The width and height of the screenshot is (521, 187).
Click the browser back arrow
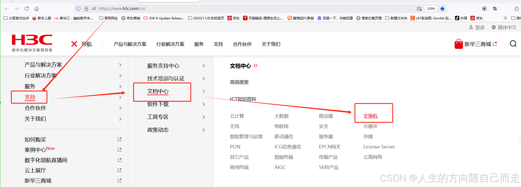7,9
